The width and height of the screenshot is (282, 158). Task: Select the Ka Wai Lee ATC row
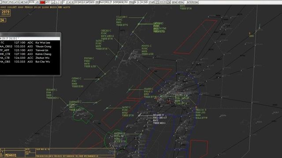tap(30, 43)
